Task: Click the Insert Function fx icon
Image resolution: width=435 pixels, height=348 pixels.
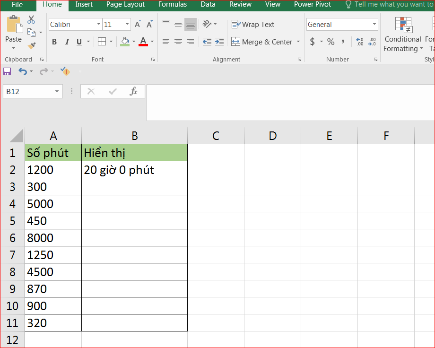Action: (x=133, y=91)
